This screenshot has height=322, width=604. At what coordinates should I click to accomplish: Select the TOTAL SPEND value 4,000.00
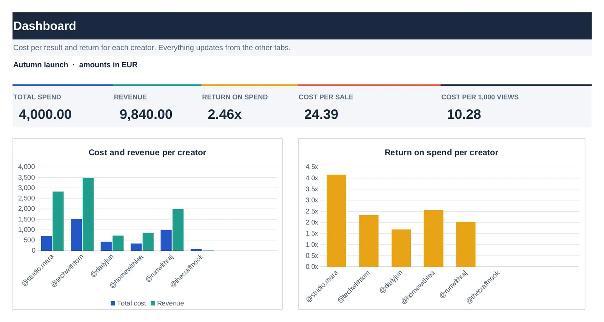45,115
